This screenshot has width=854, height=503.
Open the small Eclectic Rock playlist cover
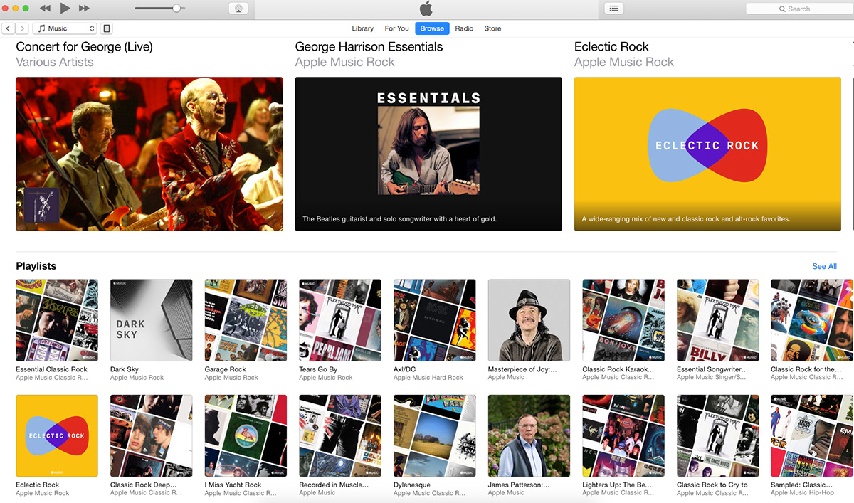click(x=57, y=435)
